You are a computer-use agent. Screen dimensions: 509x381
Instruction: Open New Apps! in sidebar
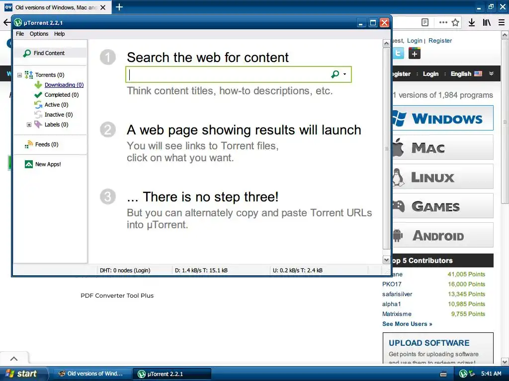click(x=48, y=164)
